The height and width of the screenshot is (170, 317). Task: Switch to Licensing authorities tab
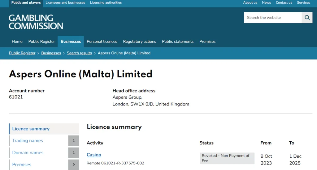pos(106,2)
